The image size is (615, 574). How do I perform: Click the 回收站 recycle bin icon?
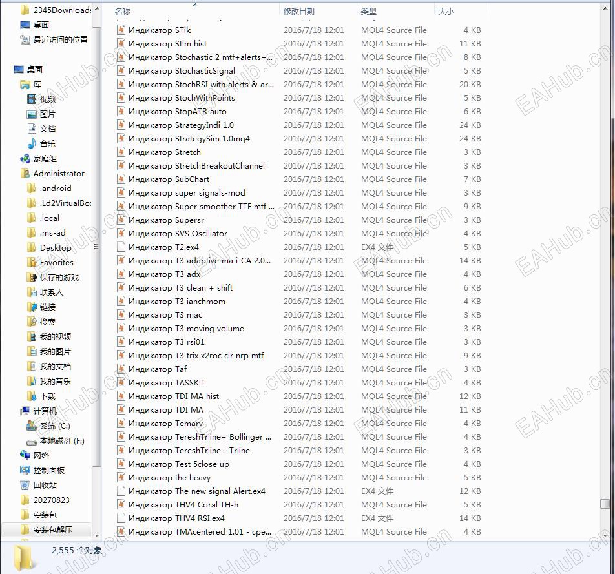click(25, 485)
